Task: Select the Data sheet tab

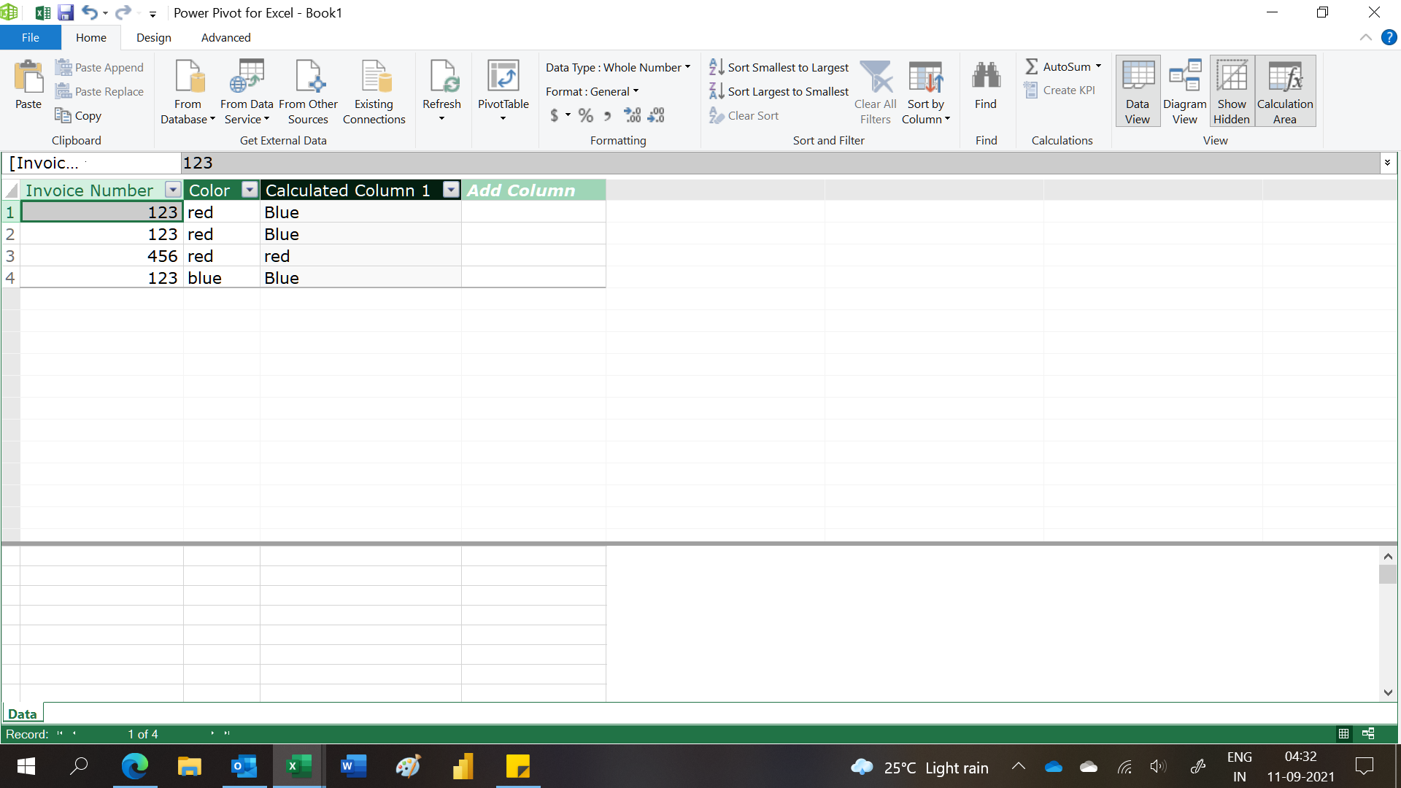Action: 23,714
